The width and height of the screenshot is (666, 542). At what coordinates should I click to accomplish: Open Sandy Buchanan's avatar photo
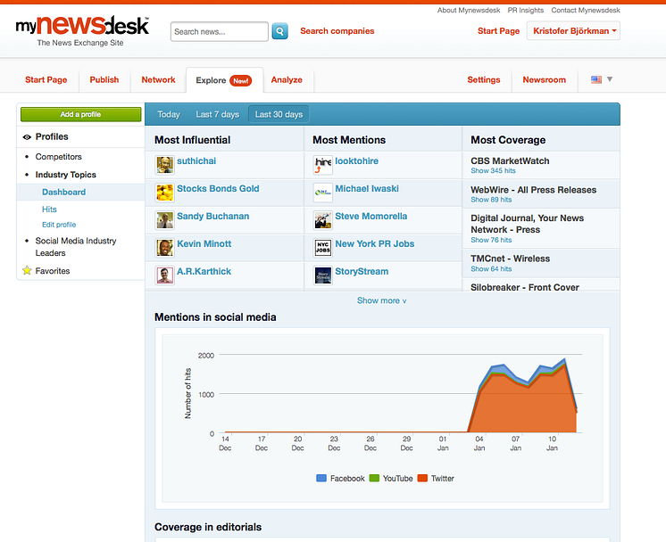[x=164, y=220]
